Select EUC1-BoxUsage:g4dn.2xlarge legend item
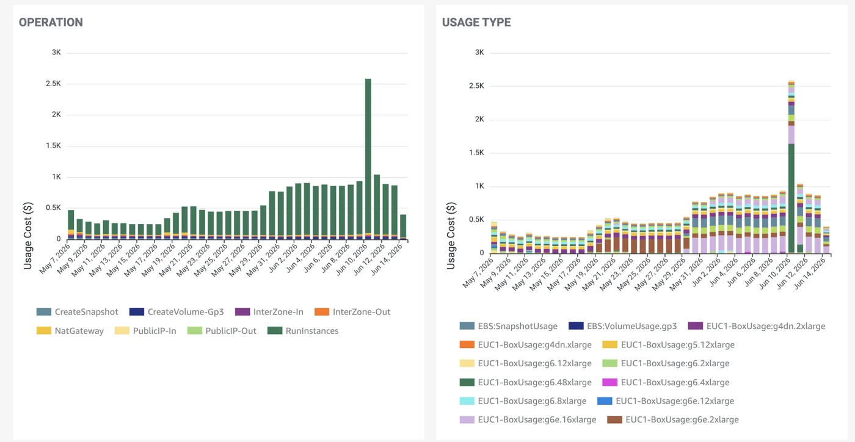The width and height of the screenshot is (855, 442). [757, 326]
